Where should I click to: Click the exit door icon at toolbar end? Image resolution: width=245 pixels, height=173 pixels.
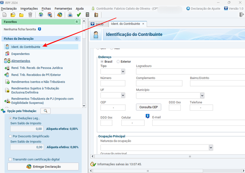[x=241, y=15]
